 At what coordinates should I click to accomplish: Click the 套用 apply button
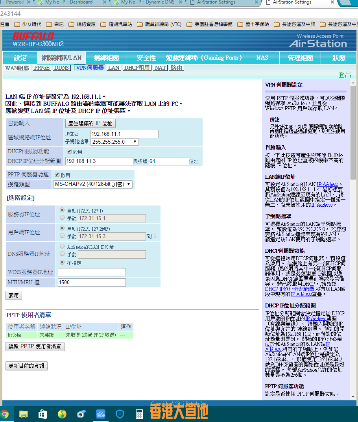coord(14,296)
